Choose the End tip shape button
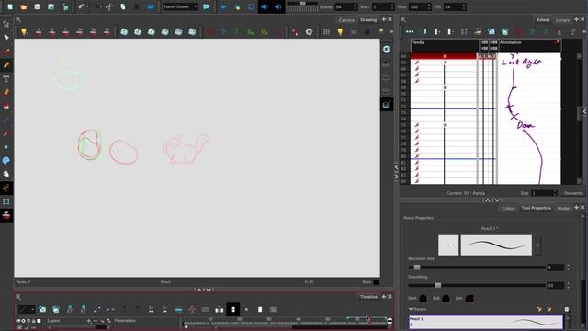 click(446, 299)
